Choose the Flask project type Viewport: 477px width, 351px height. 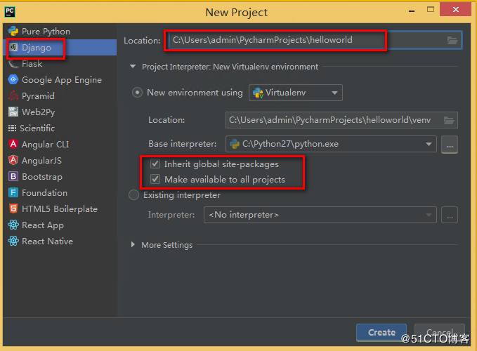pos(60,63)
